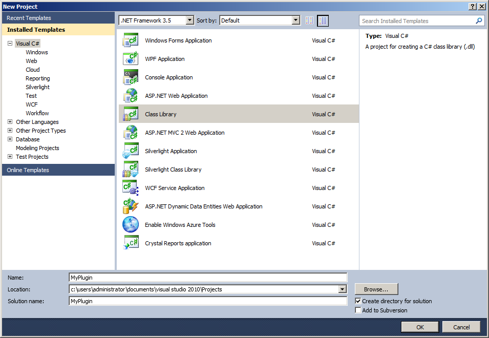The height and width of the screenshot is (338, 489).
Task: Select the Cloud category
Action: tap(33, 70)
